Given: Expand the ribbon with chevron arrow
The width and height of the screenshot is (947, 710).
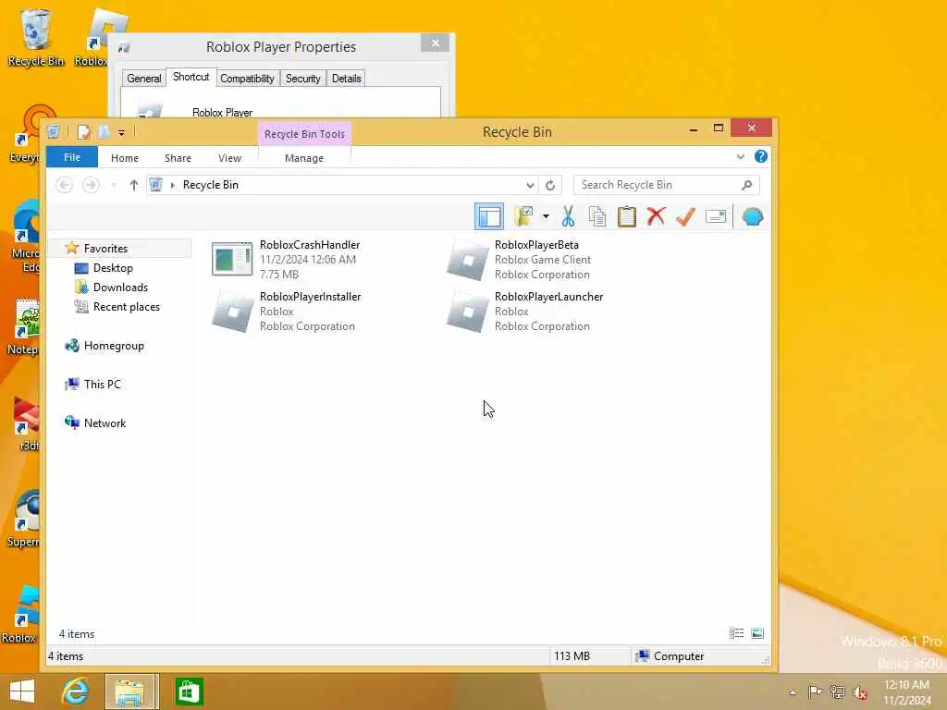Looking at the screenshot, I should [x=741, y=157].
